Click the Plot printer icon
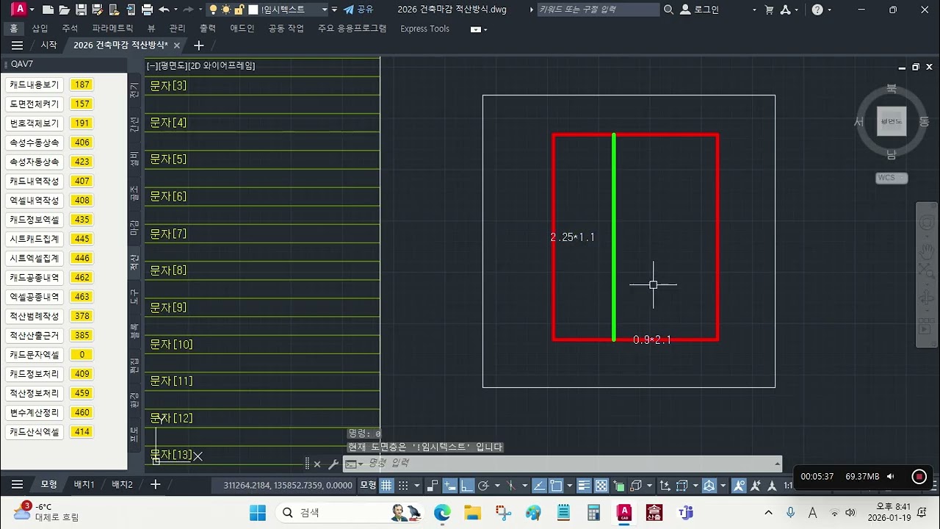 (x=147, y=10)
